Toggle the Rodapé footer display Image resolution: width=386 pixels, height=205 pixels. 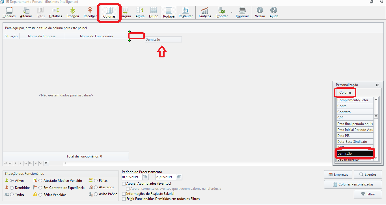pyautogui.click(x=169, y=12)
